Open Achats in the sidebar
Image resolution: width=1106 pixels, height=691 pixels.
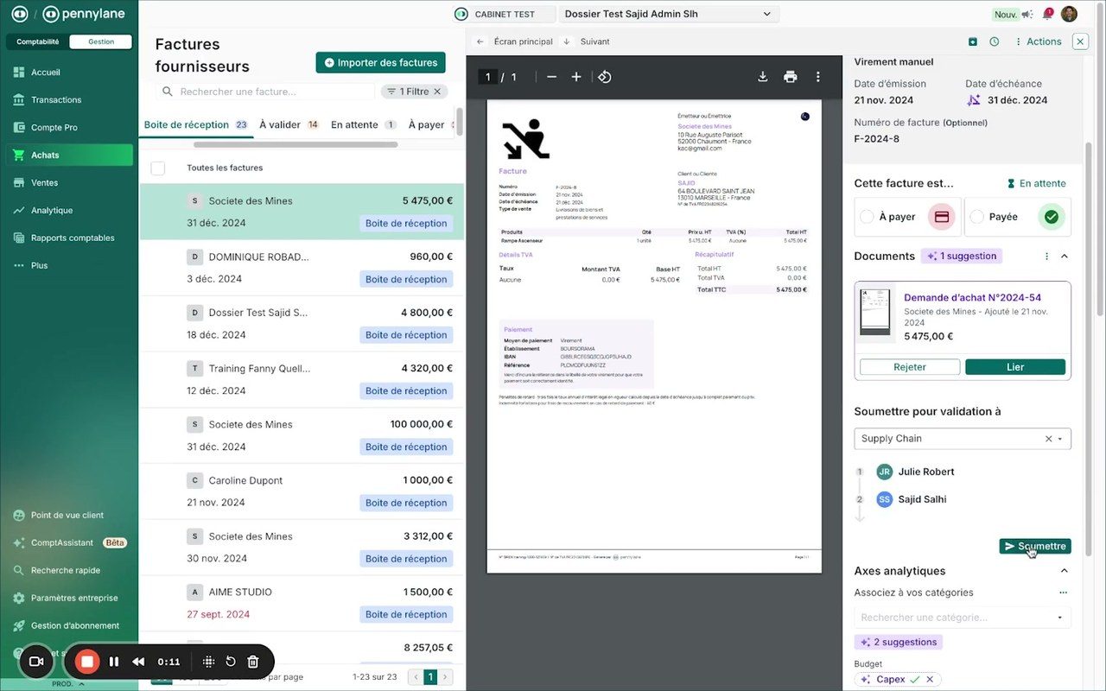point(69,155)
